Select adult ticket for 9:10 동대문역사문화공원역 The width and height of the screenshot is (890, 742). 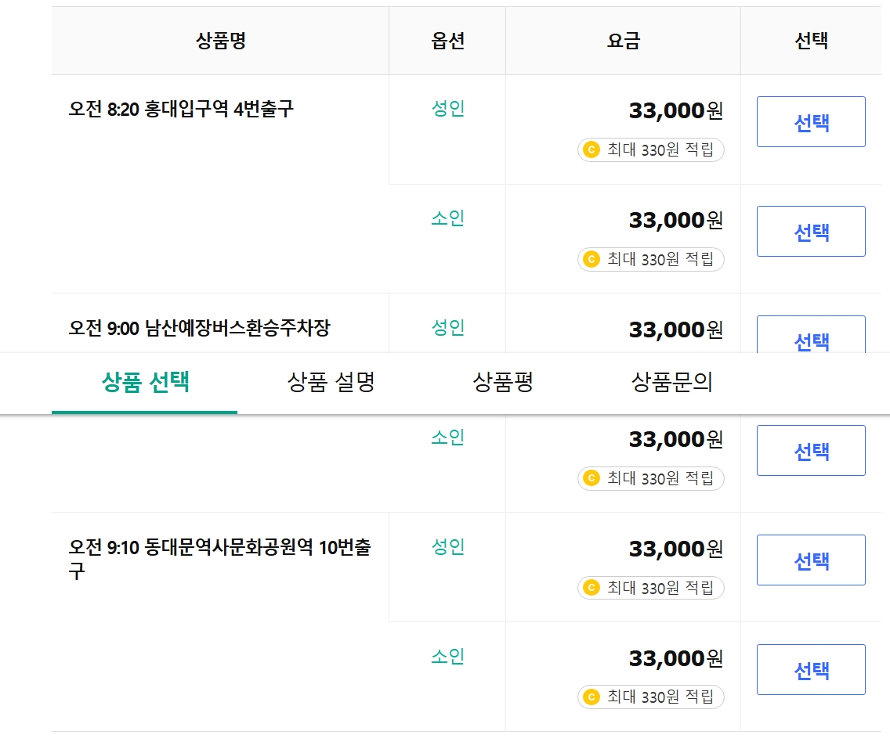(811, 560)
